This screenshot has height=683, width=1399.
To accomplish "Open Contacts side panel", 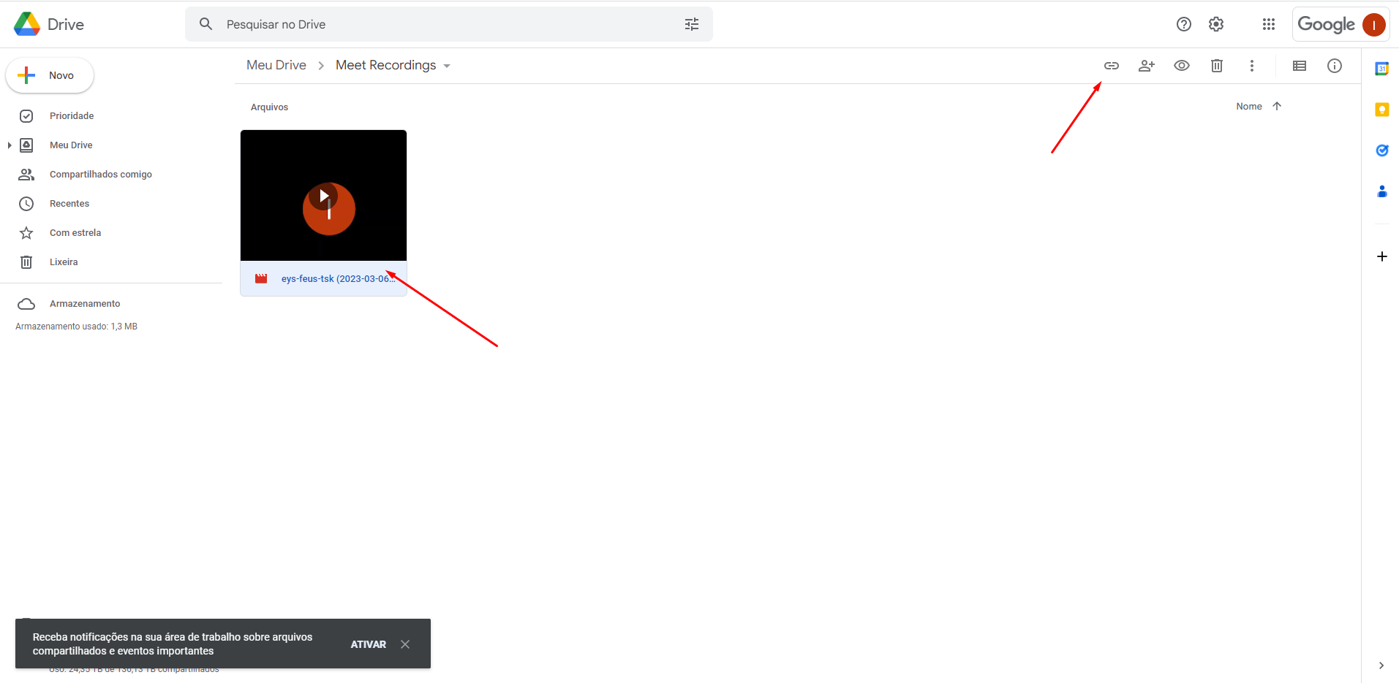I will pos(1382,191).
